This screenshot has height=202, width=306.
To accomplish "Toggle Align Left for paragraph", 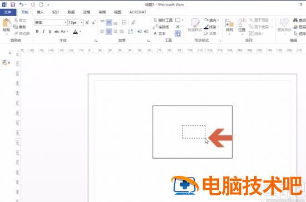I will coord(102,31).
